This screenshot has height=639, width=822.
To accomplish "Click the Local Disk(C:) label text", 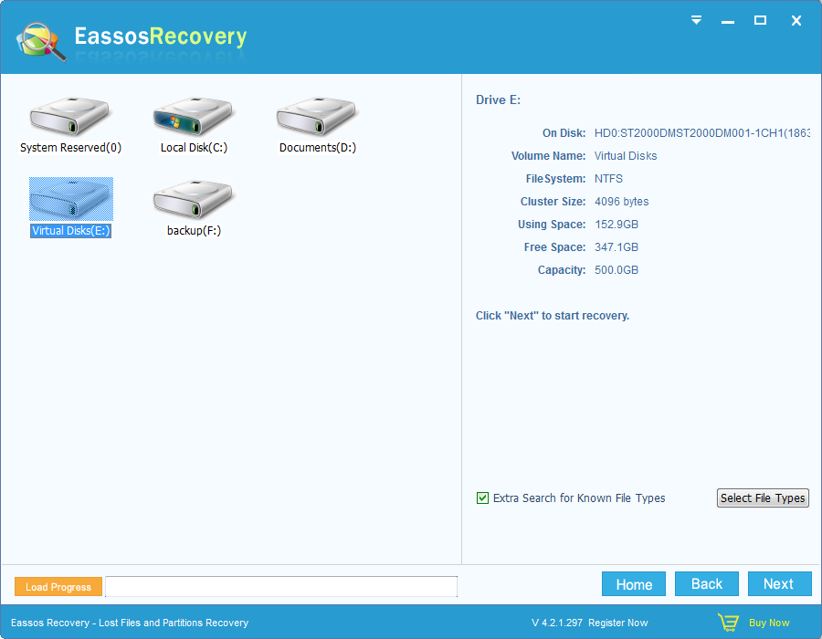I will tap(194, 148).
